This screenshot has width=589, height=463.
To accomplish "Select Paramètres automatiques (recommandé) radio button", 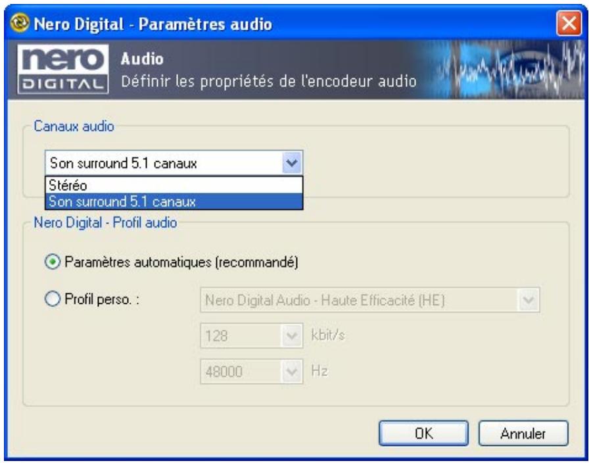I will point(53,262).
